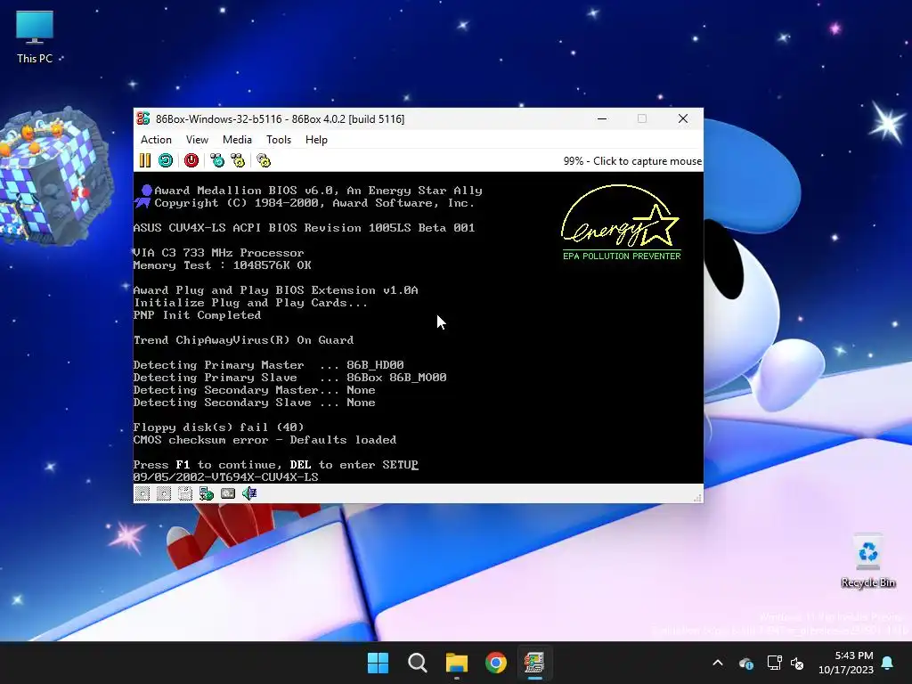Click the network display tray icon
Image resolution: width=912 pixels, height=684 pixels.
(774, 663)
